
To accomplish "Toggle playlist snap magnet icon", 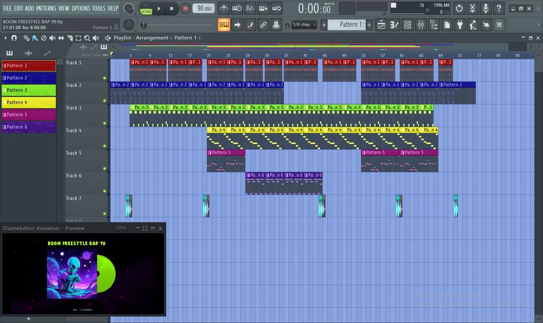I will point(14,38).
